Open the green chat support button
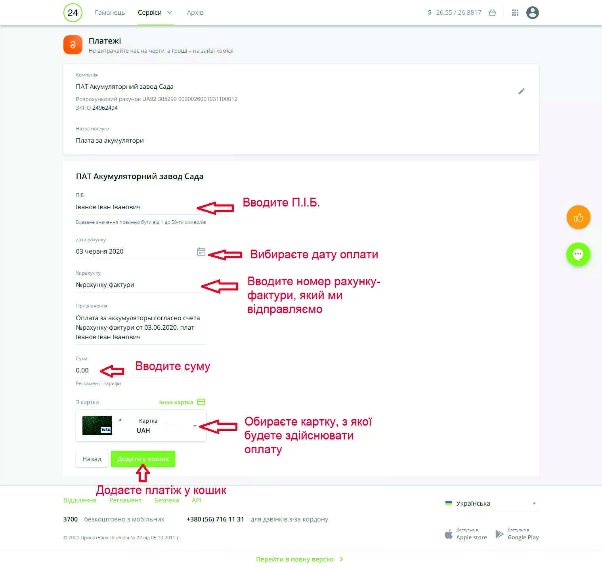 click(x=578, y=254)
